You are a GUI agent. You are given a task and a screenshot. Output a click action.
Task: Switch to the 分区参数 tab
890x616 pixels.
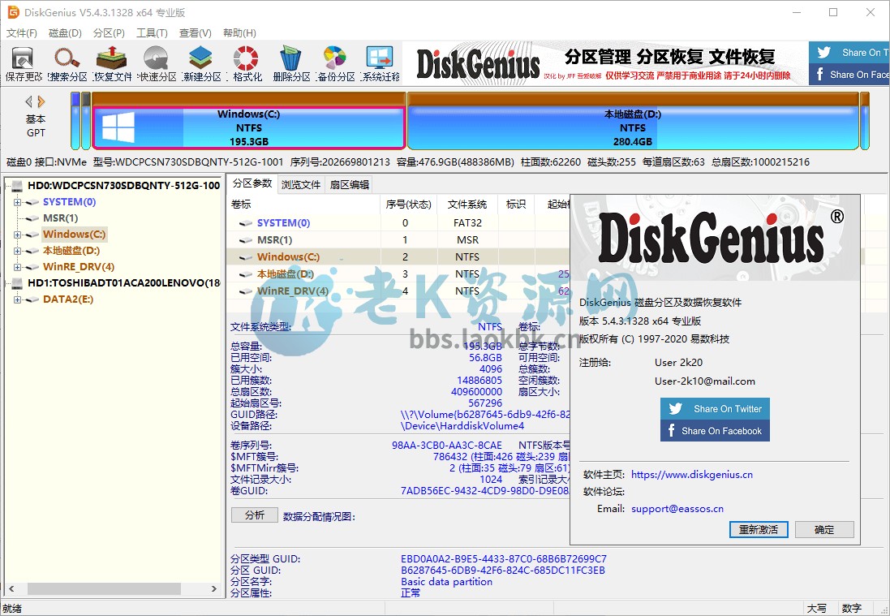point(252,183)
